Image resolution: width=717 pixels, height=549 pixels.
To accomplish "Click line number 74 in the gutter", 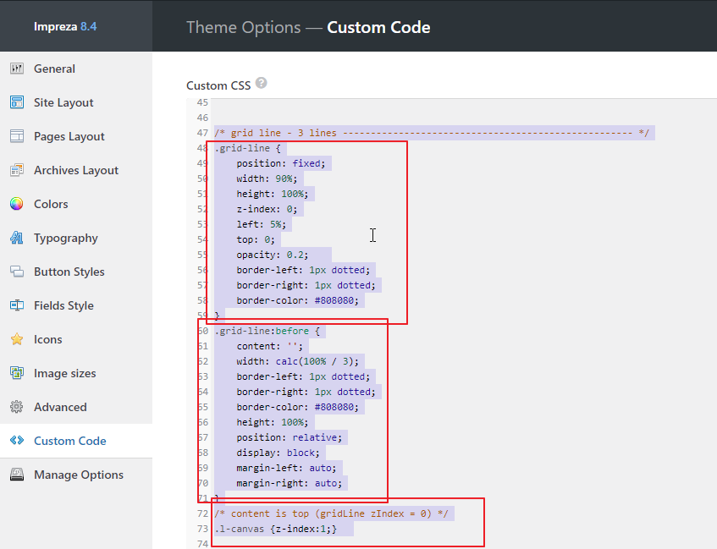I will pos(202,544).
